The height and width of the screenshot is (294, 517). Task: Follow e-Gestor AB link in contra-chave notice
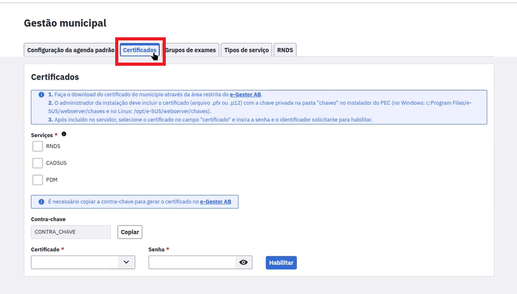(215, 202)
